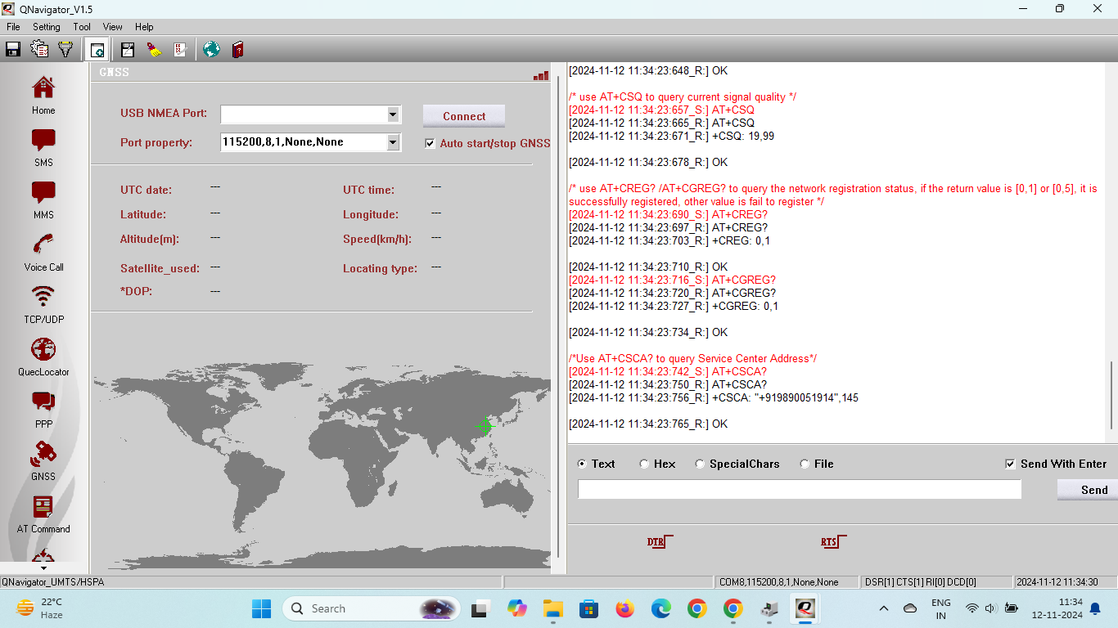1118x628 pixels.
Task: Open the SMS panel in sidebar
Action: tap(43, 147)
